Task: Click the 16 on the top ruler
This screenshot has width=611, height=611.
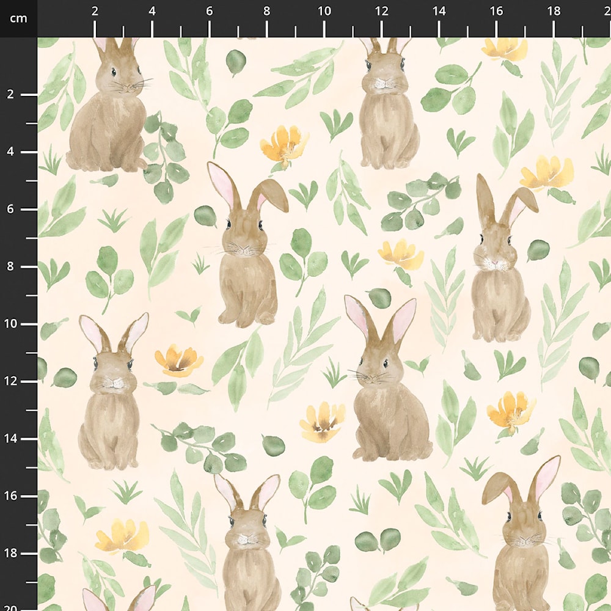Action: [496, 11]
